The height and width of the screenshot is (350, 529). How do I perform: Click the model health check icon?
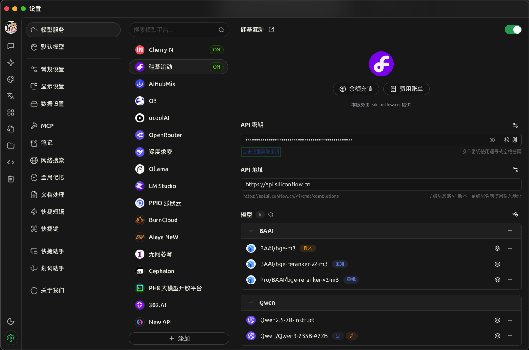point(515,215)
